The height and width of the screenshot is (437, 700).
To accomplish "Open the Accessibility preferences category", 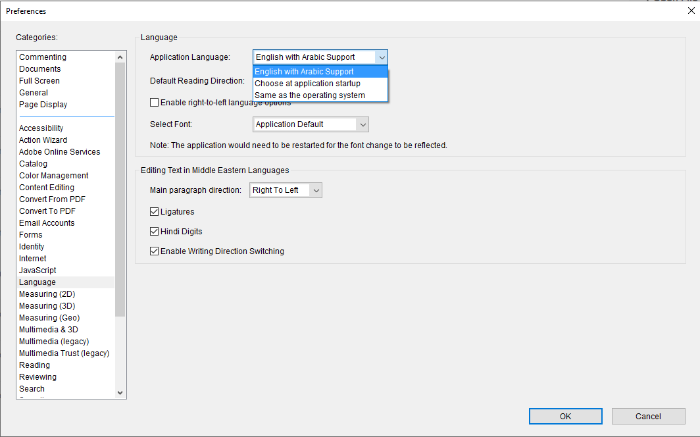I will click(41, 128).
